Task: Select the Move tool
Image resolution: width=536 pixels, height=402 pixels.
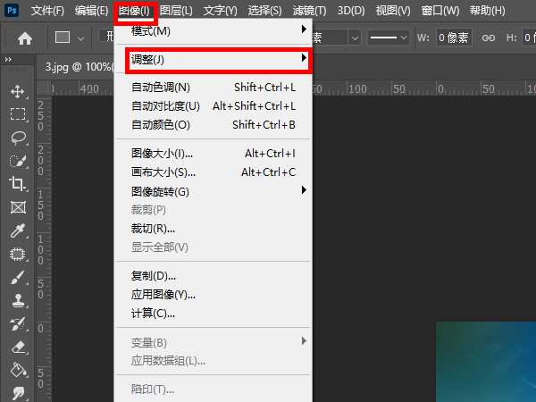Action: coord(17,91)
